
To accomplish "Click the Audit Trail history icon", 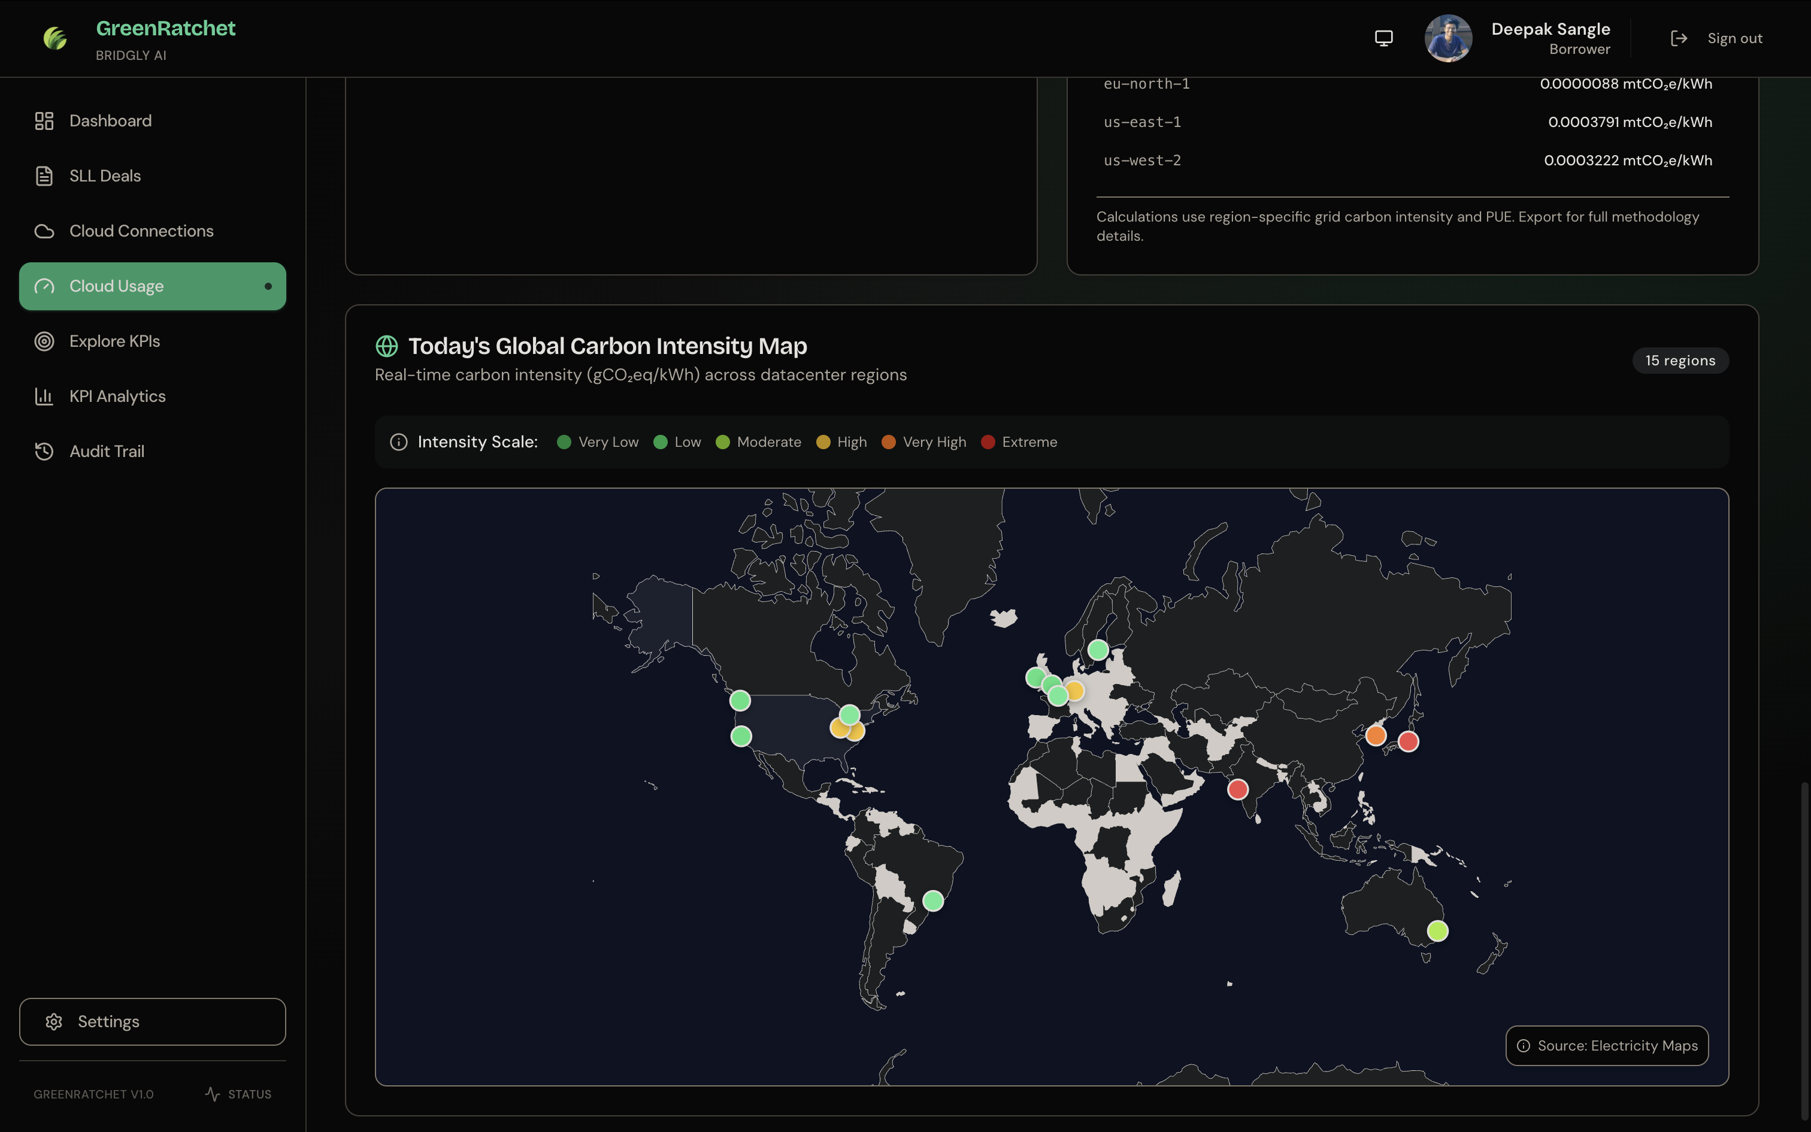I will pyautogui.click(x=44, y=452).
